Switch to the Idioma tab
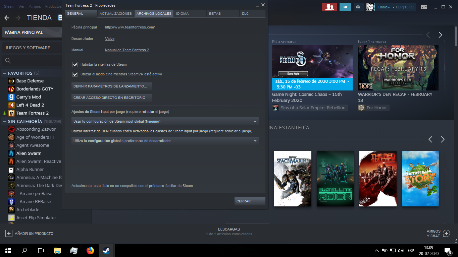This screenshot has width=458, height=257. pos(190,13)
